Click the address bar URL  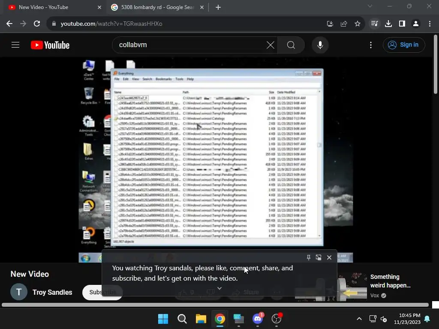pyautogui.click(x=111, y=24)
